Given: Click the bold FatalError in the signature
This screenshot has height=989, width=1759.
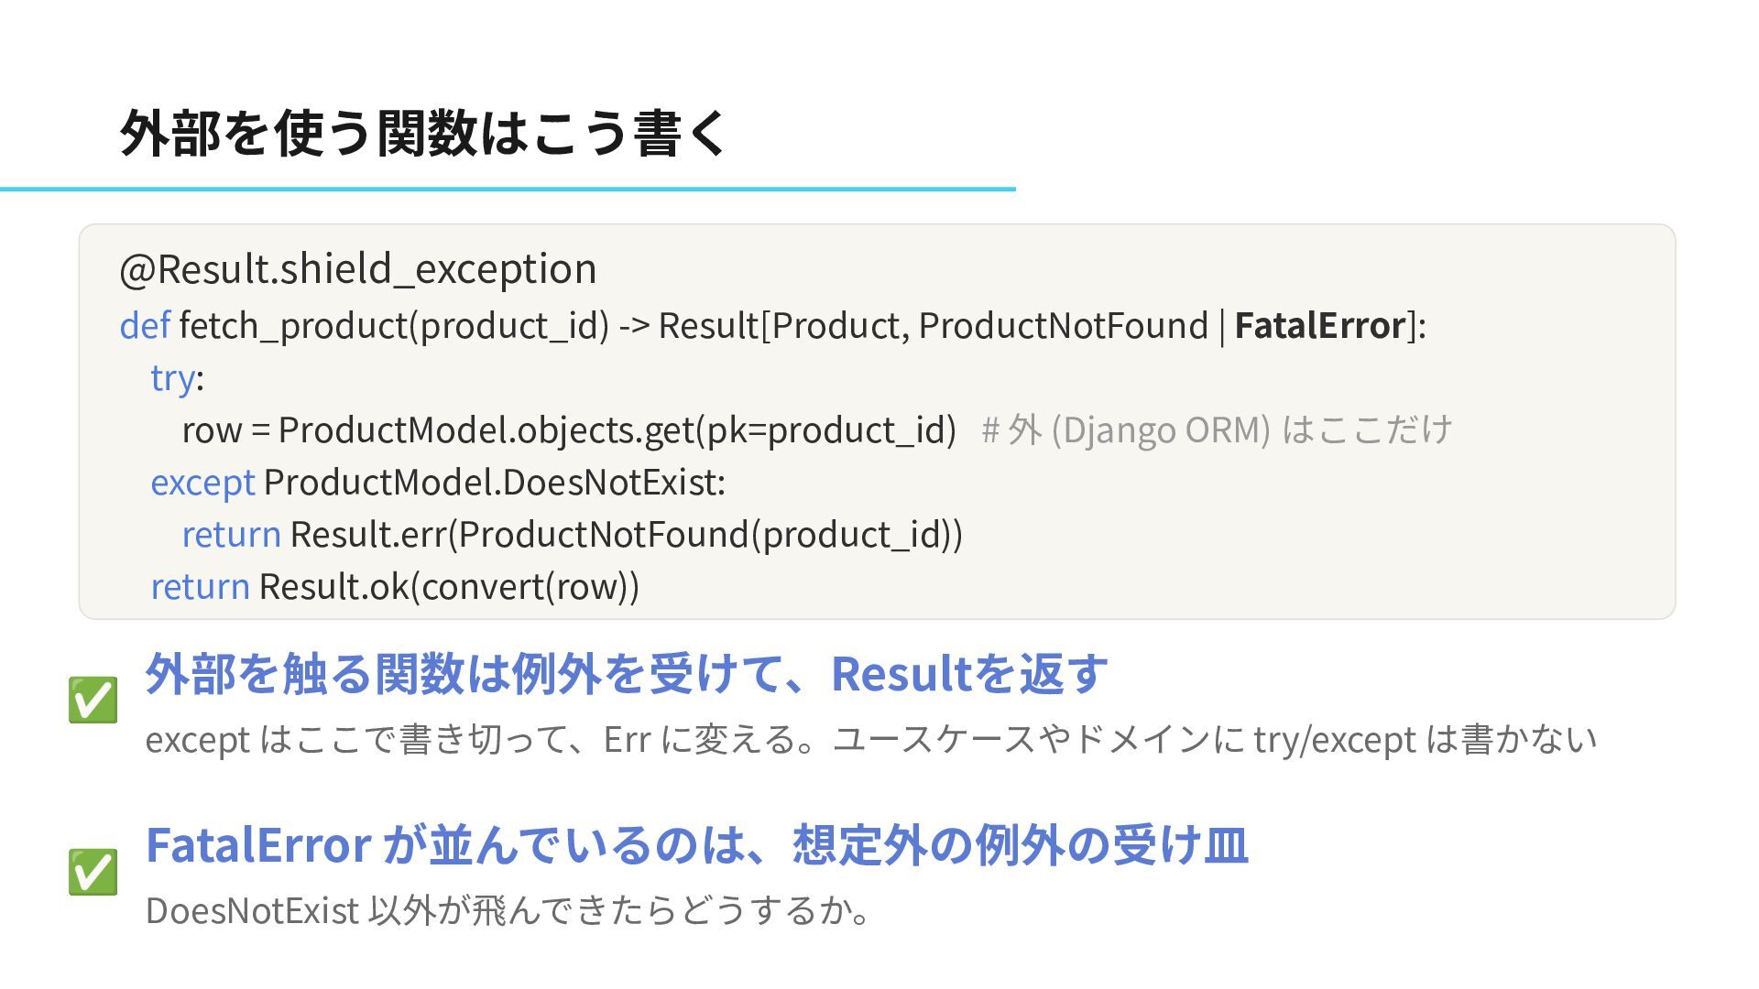Looking at the screenshot, I should (x=1320, y=325).
